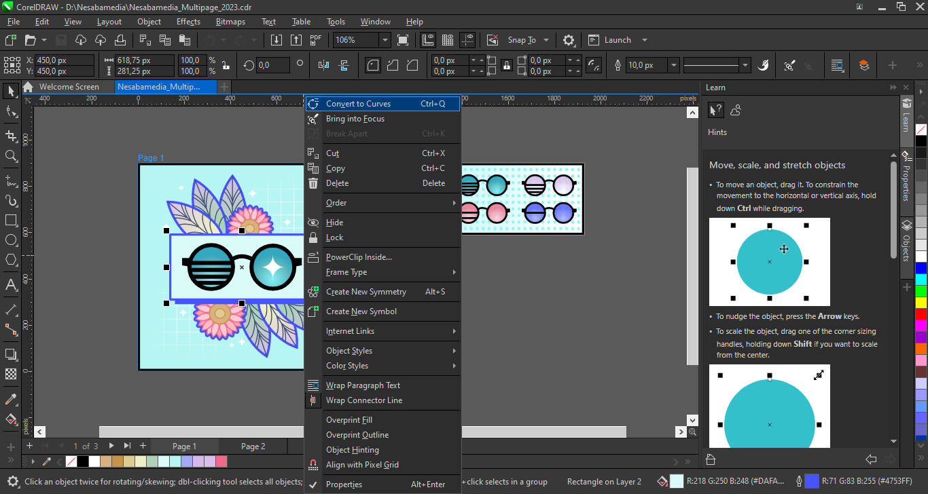Select the Crop tool
The image size is (928, 494).
11,136
